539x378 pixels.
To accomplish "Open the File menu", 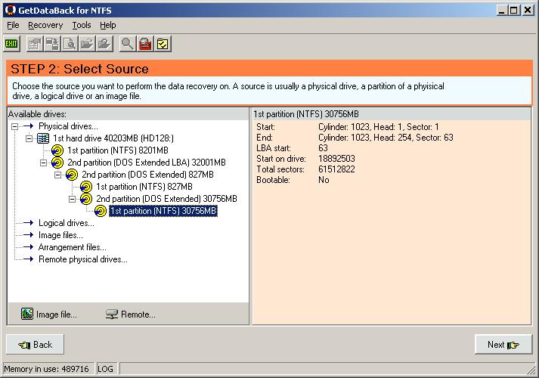I will (13, 25).
